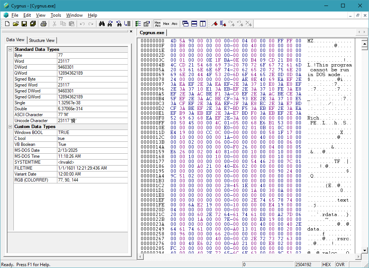Click the properties sheet toolbar icon
Image resolution: width=369 pixels, height=268 pixels.
(147, 24)
